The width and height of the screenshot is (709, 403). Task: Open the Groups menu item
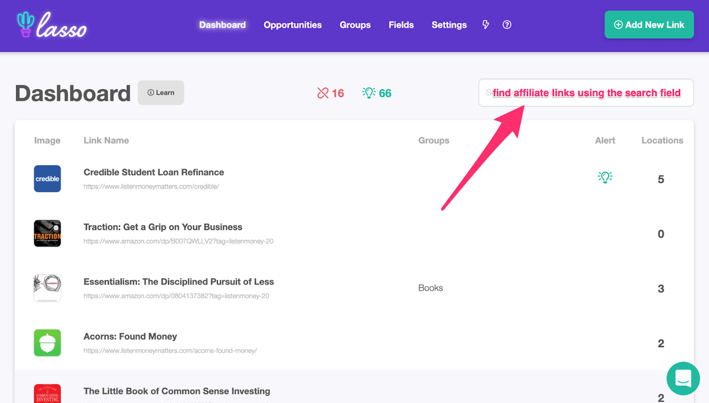click(355, 25)
